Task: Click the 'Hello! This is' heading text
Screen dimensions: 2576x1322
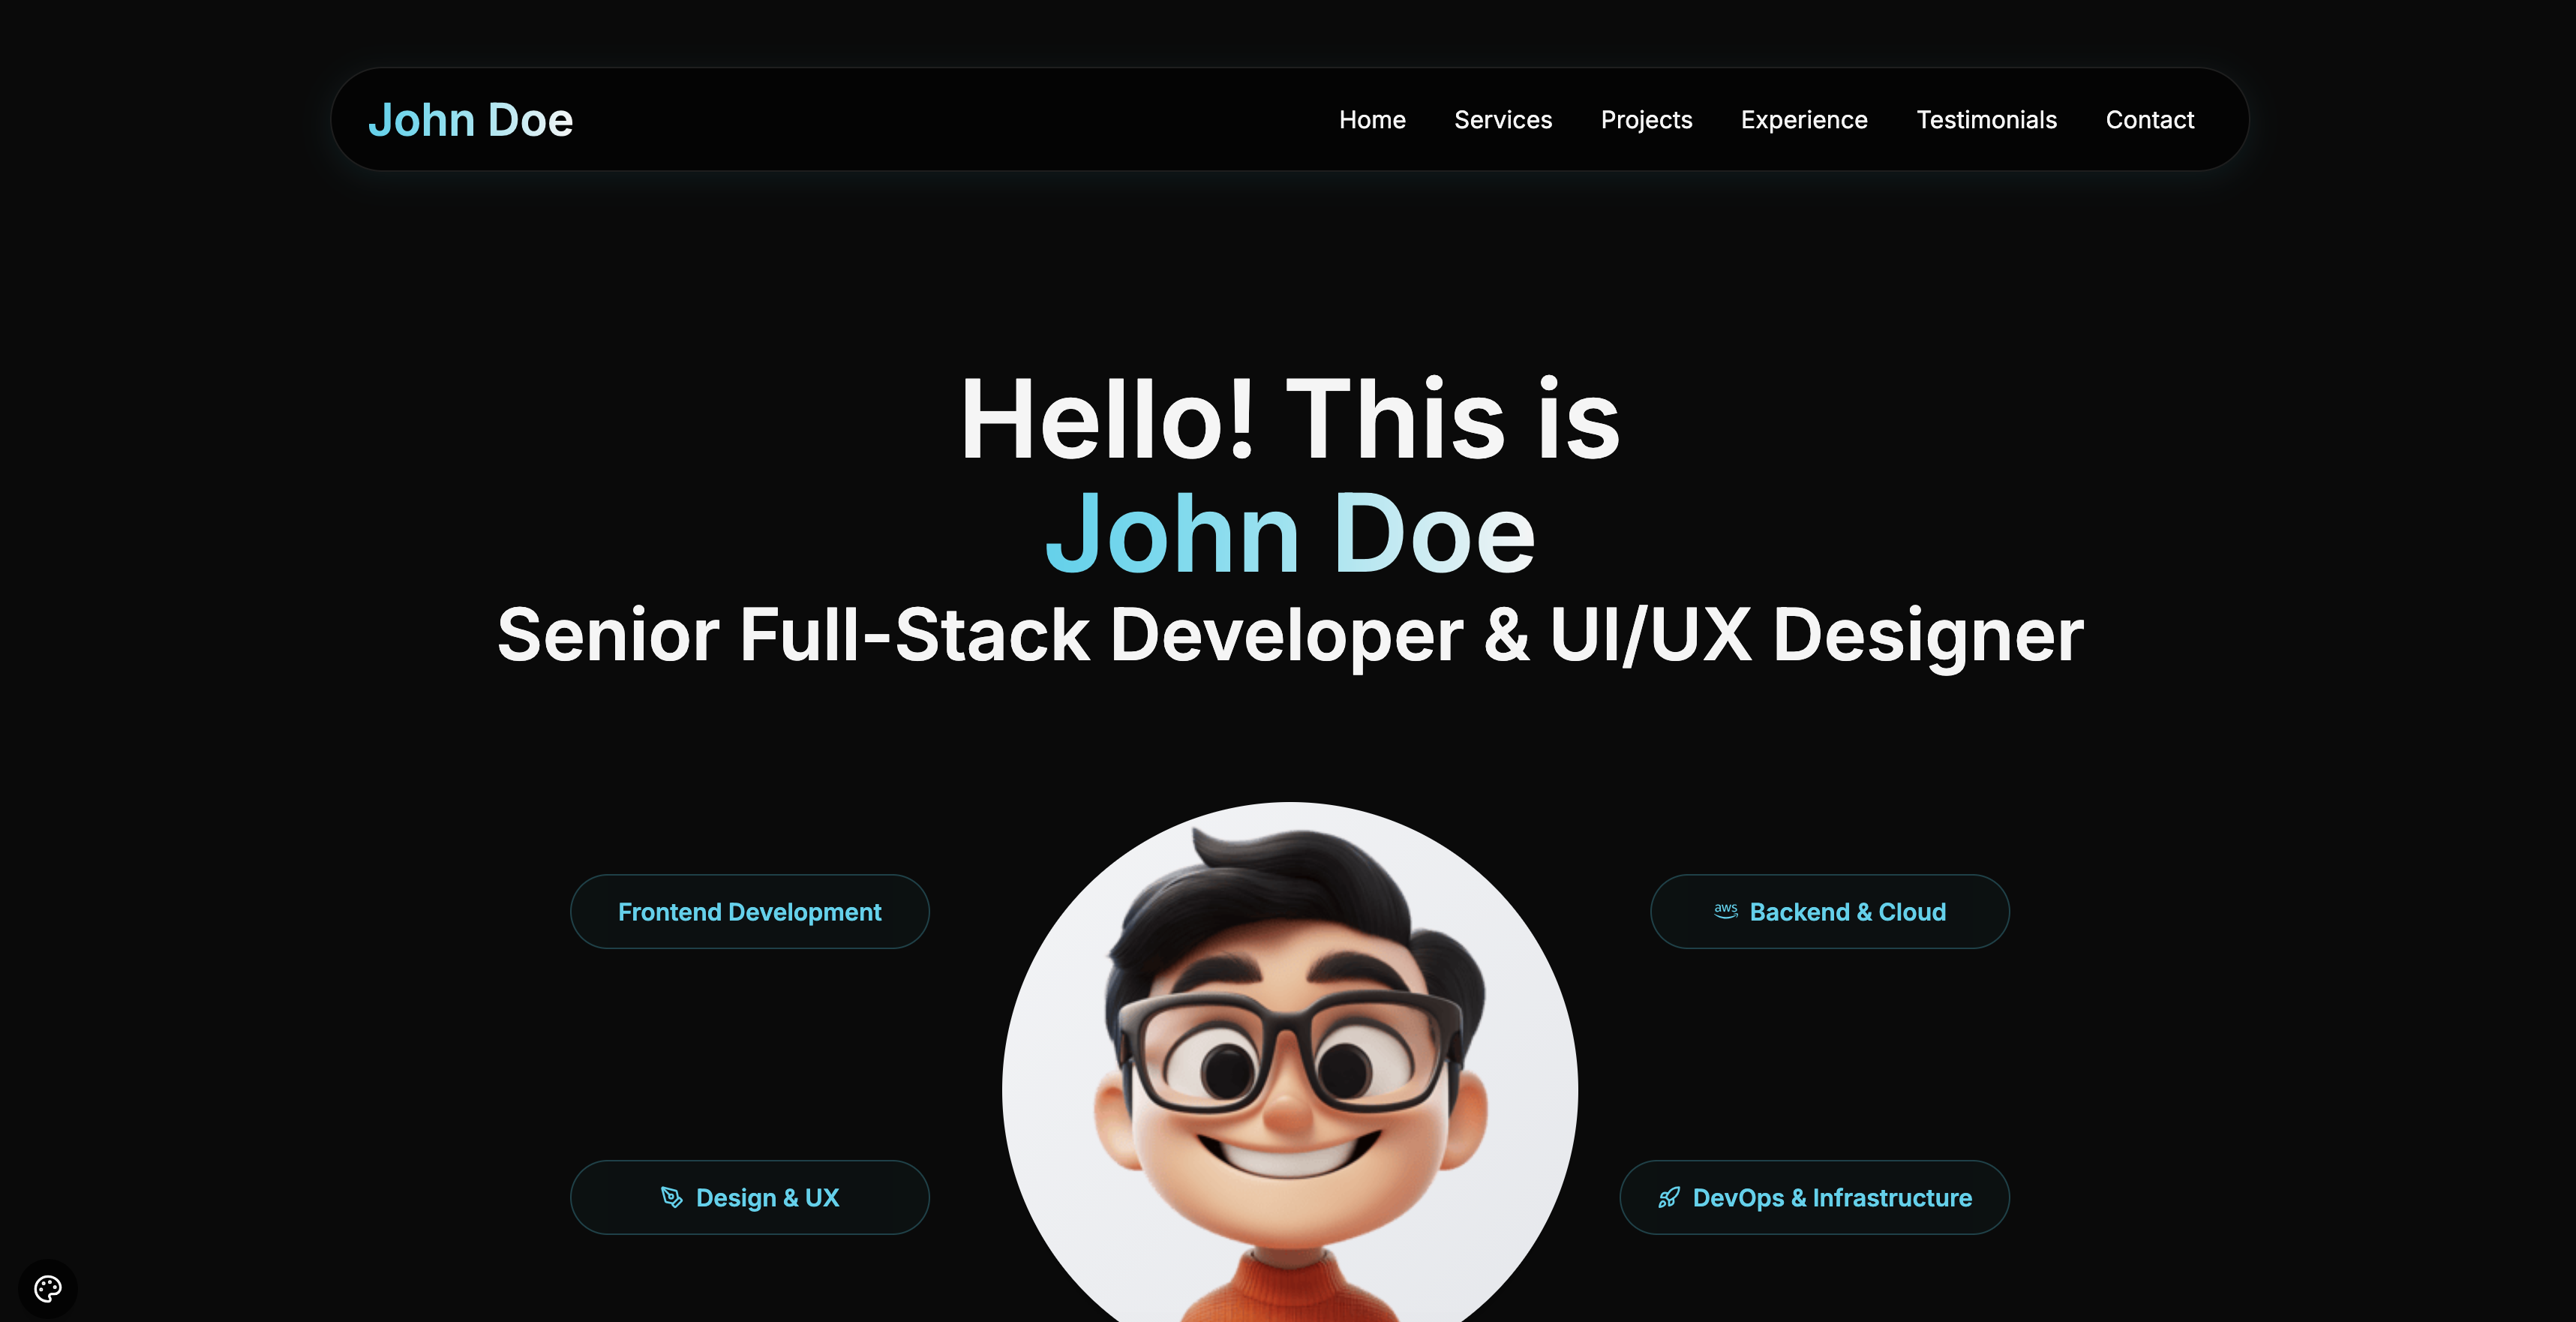Action: pos(1290,419)
